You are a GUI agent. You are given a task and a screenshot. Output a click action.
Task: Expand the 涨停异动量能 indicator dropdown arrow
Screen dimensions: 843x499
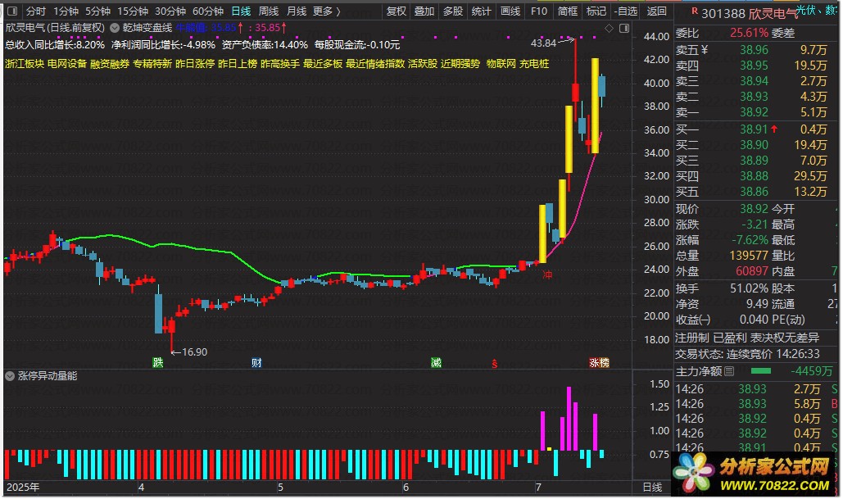point(10,376)
